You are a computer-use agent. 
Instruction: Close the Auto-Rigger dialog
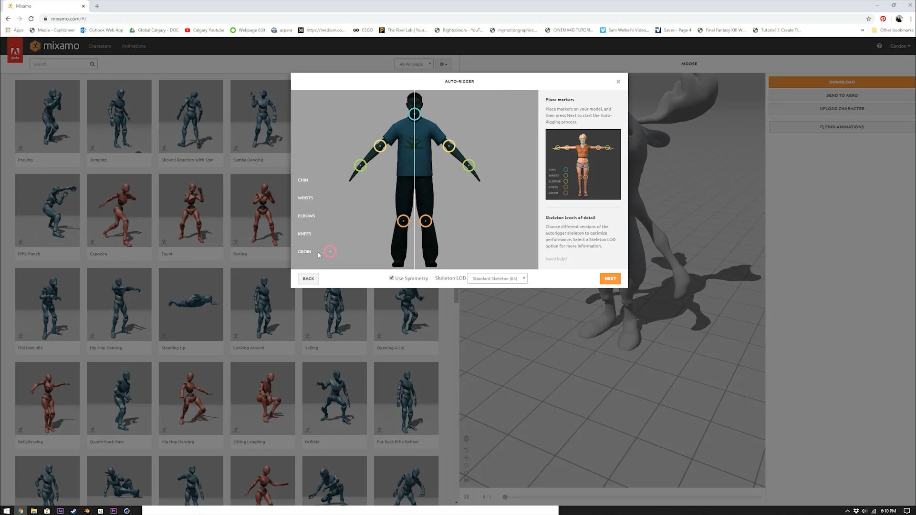click(618, 82)
